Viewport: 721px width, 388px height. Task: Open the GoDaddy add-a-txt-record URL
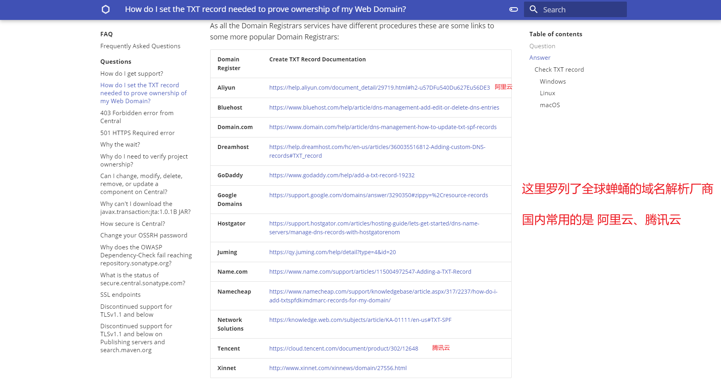[x=342, y=175]
